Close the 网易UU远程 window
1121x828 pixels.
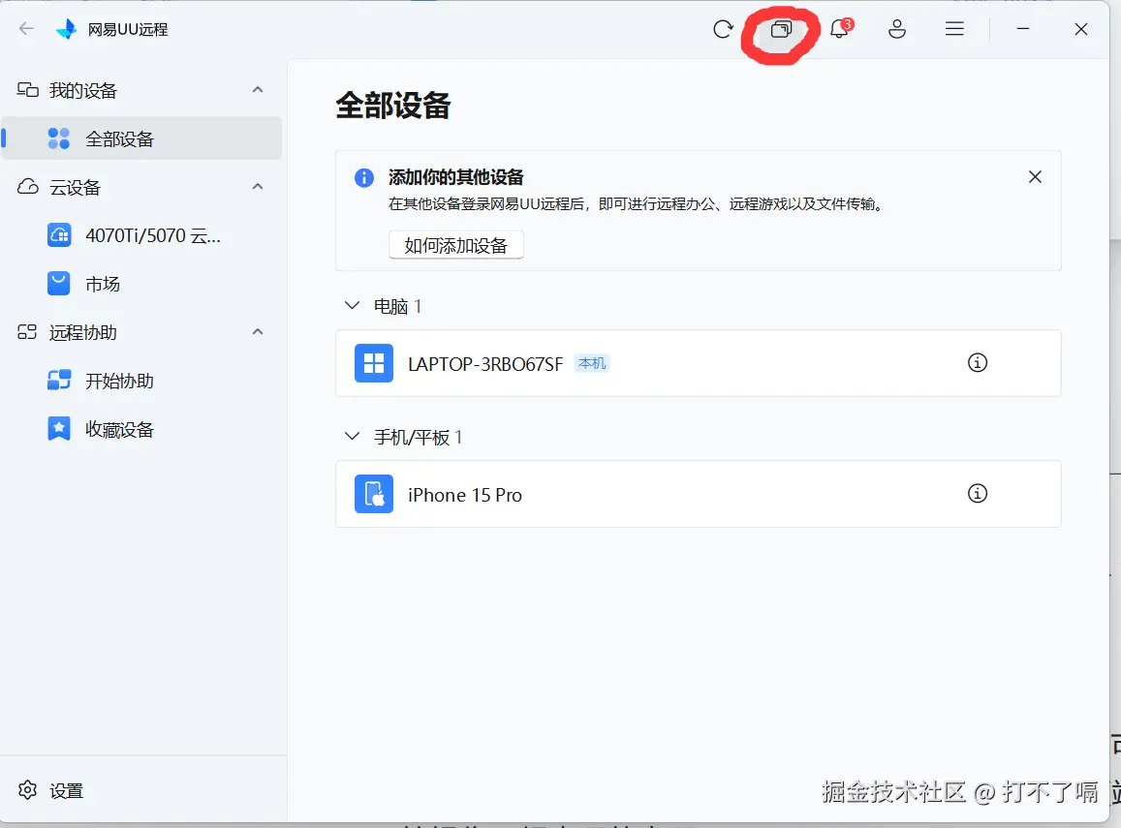coord(1081,29)
